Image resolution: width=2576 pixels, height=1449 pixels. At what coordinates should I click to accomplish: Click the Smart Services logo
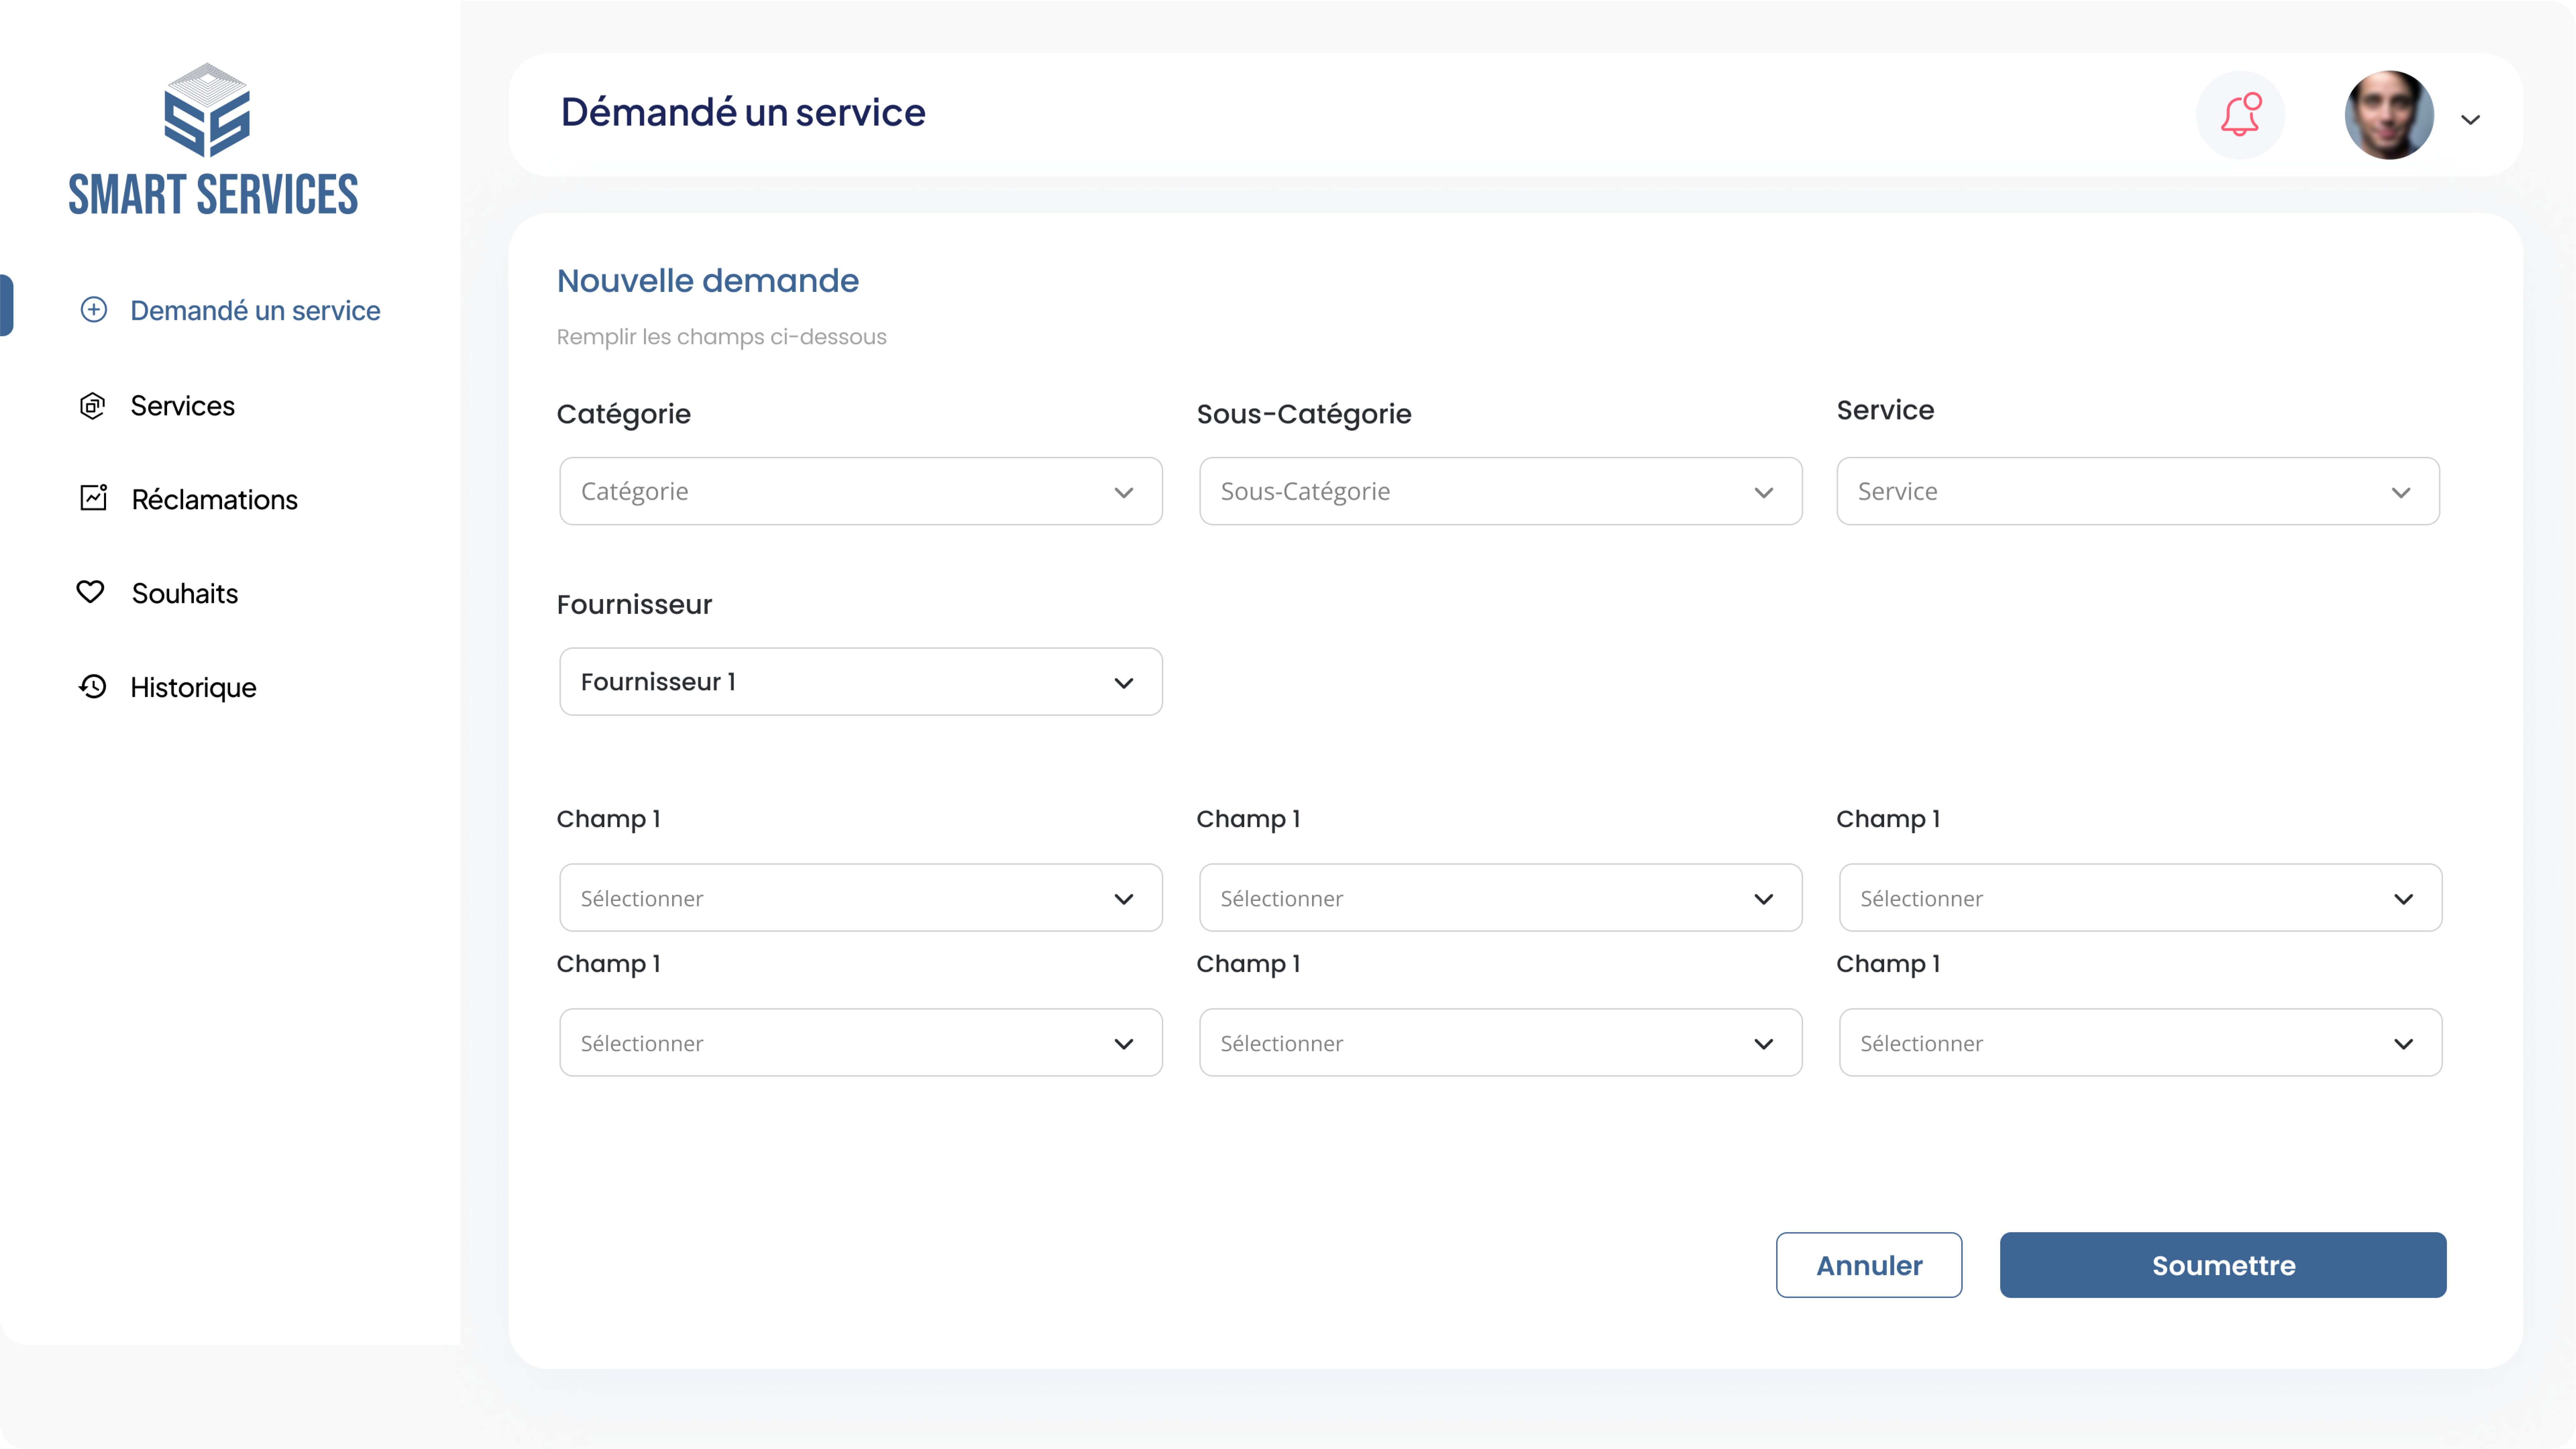pos(213,140)
